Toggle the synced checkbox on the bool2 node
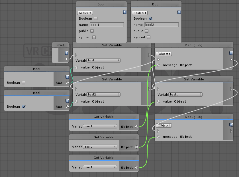 (x=148, y=37)
